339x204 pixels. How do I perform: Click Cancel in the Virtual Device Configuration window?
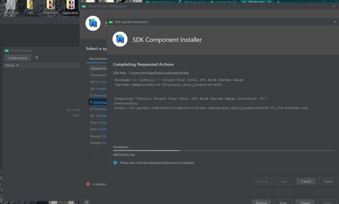tap(305, 202)
